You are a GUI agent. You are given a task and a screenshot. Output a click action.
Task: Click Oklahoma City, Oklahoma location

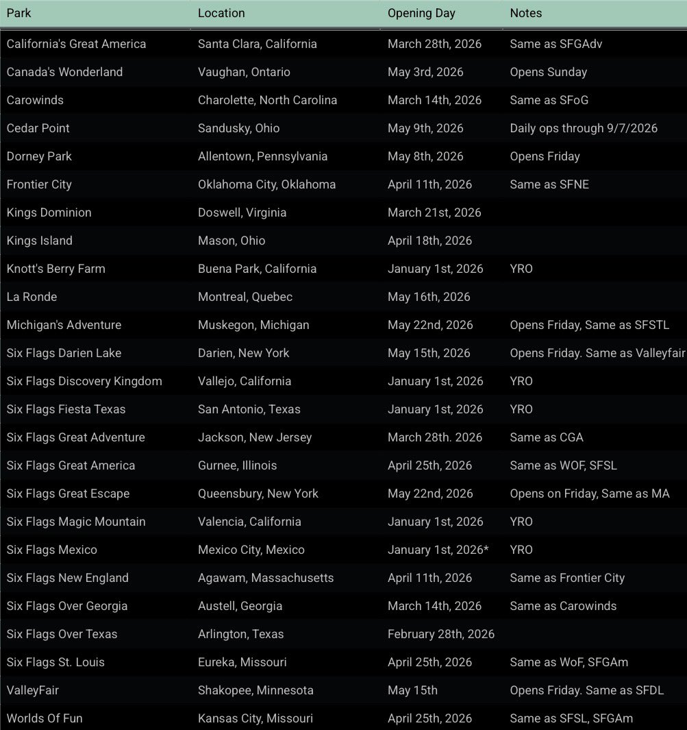pyautogui.click(x=267, y=184)
